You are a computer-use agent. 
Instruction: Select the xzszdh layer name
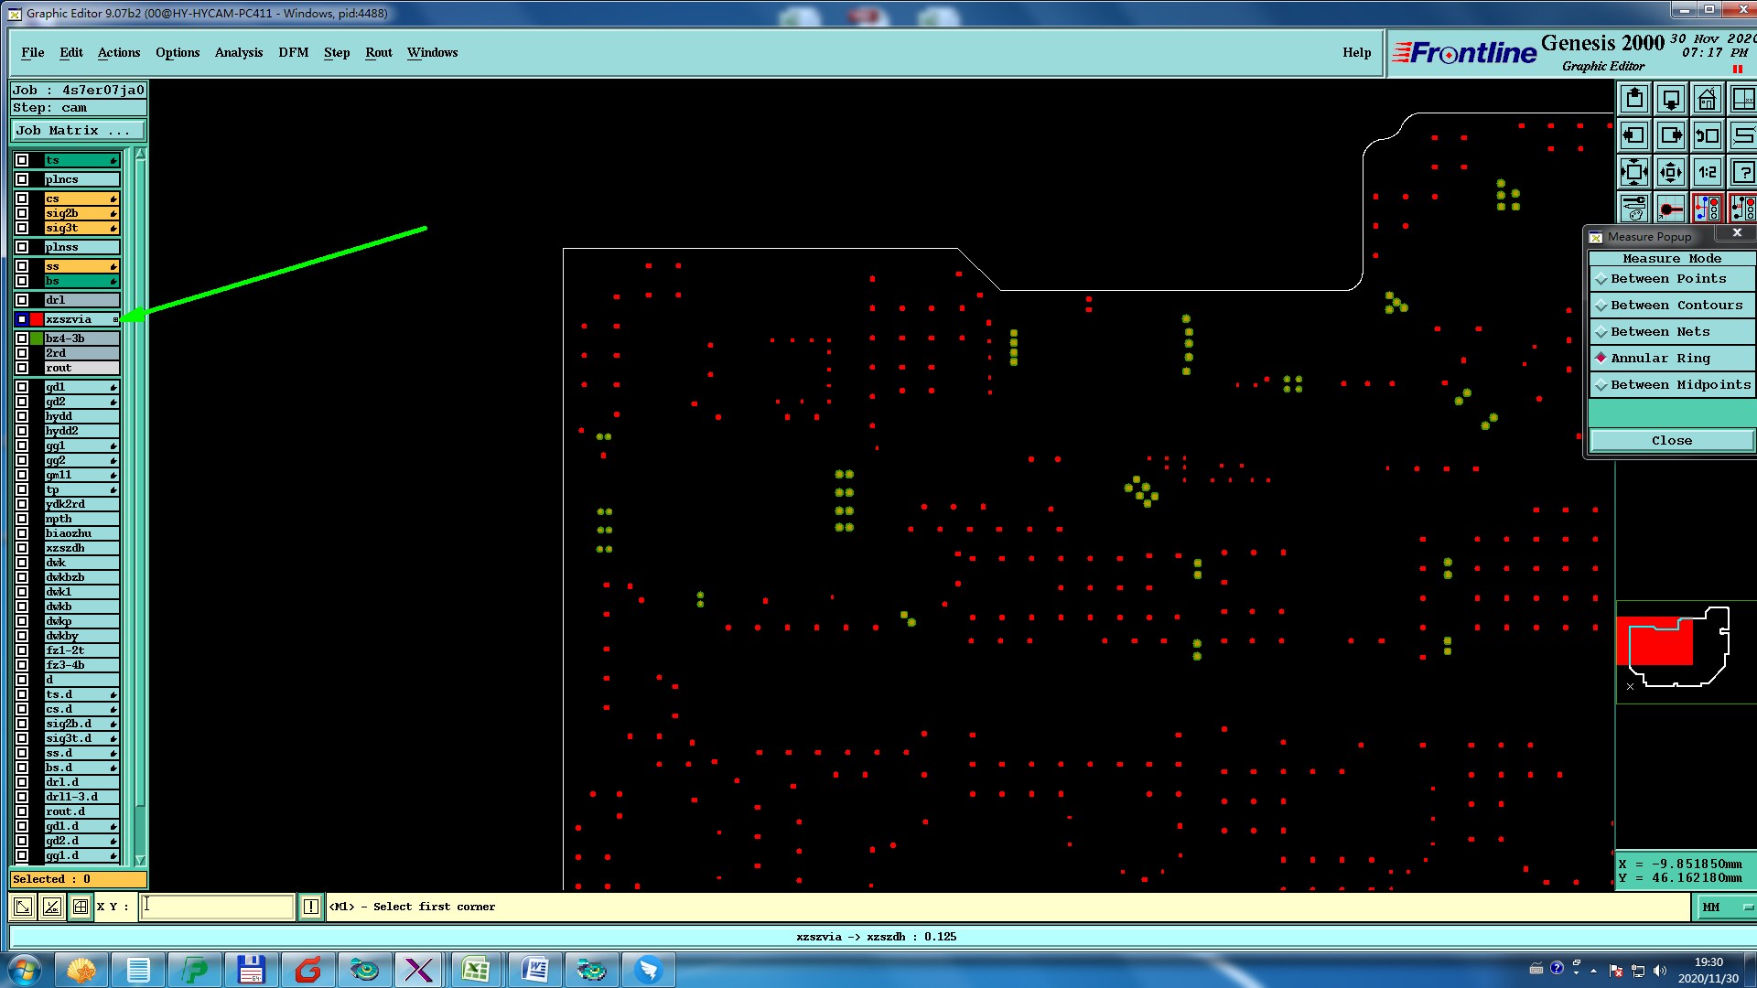tap(81, 548)
